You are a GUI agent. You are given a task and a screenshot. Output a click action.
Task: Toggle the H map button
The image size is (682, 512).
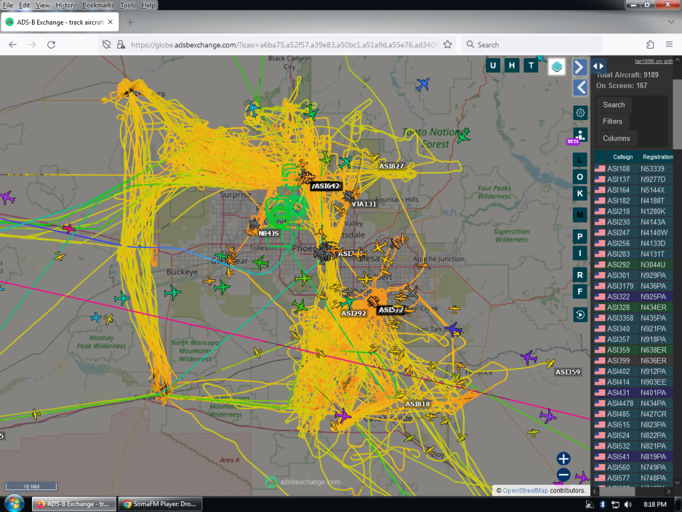click(x=512, y=66)
